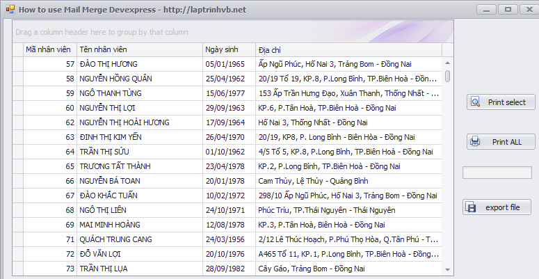Click the Print select button label
The width and height of the screenshot is (539, 279).
click(507, 102)
